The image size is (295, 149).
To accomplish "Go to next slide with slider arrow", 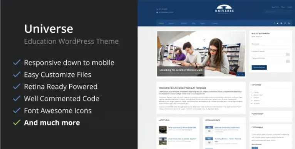I will (x=243, y=74).
